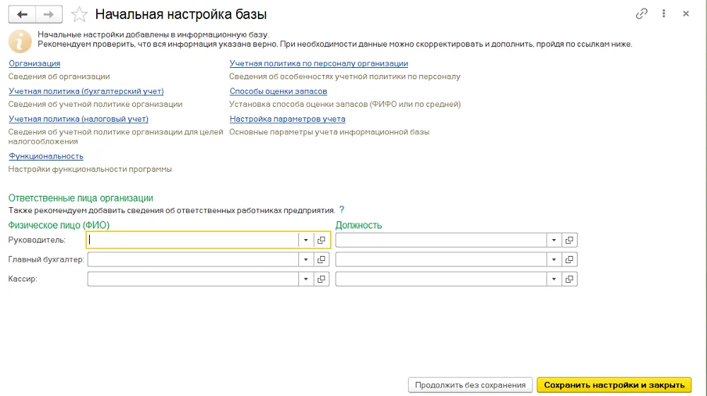The width and height of the screenshot is (707, 396).
Task: Open the three-dot more actions menu
Action: coord(664,13)
